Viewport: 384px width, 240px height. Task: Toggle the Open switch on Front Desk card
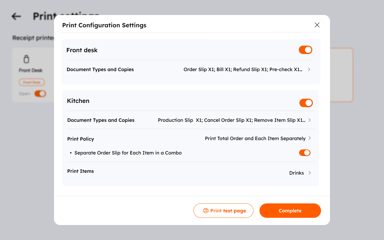pos(41,93)
